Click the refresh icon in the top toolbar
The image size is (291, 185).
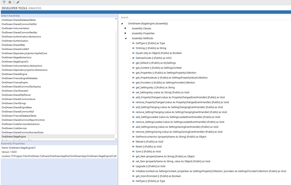[x=10, y=2]
